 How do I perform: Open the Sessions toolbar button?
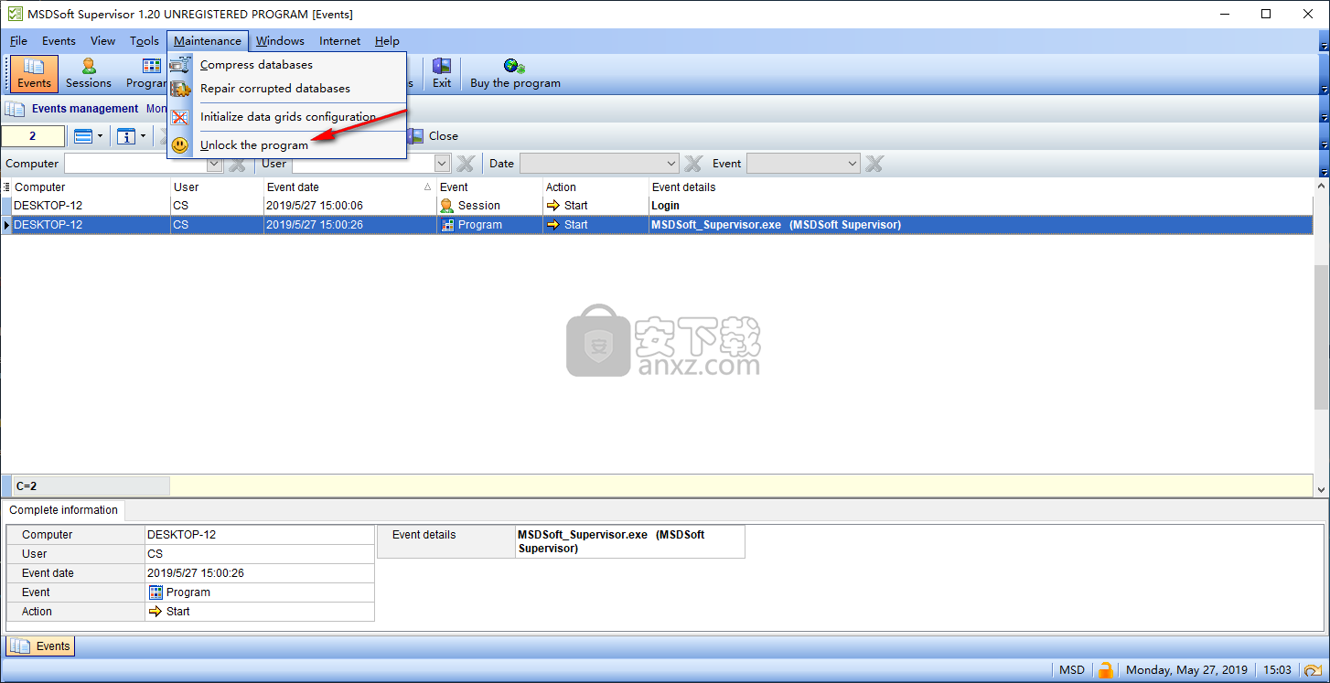click(89, 73)
